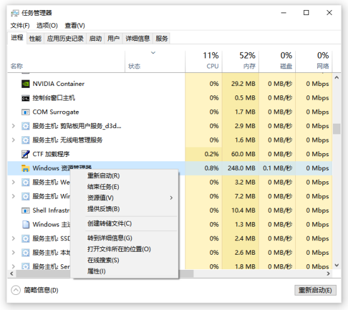348x310 pixels.
Task: Open the 查看(V) menu
Action: tap(75, 26)
